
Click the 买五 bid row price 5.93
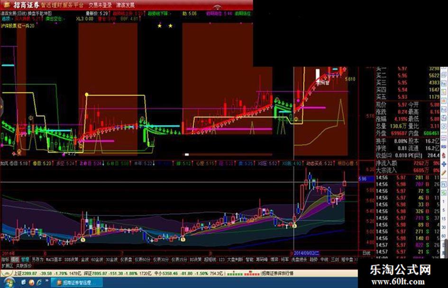coord(402,96)
